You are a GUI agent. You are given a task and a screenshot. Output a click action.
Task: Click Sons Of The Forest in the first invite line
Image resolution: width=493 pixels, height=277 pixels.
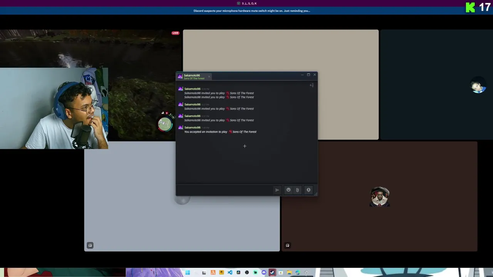click(x=242, y=93)
